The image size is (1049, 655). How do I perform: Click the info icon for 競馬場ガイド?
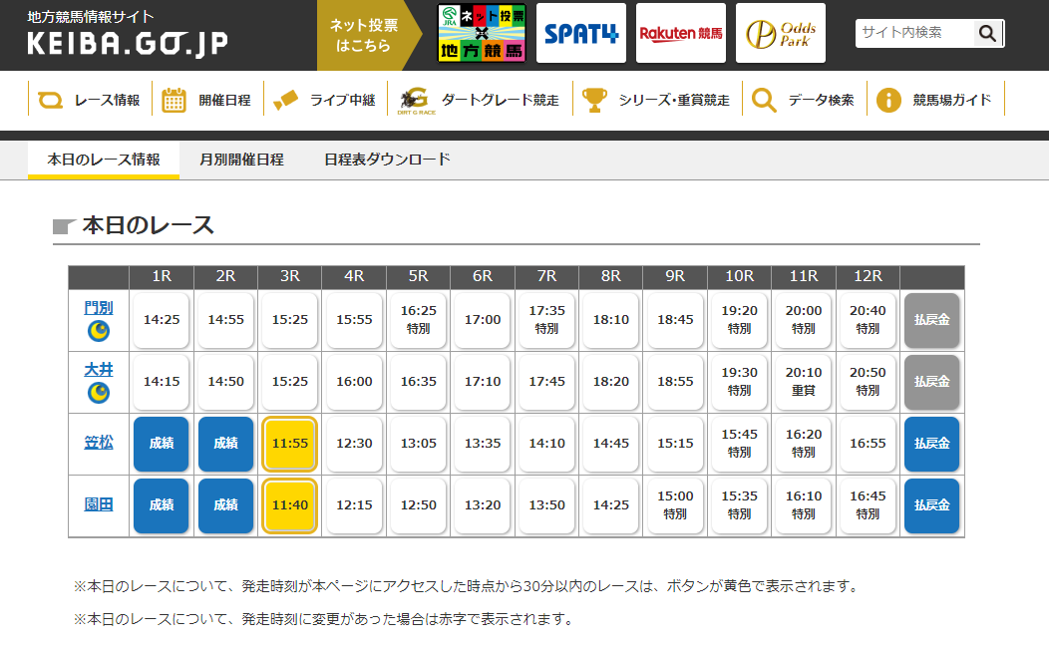[889, 100]
